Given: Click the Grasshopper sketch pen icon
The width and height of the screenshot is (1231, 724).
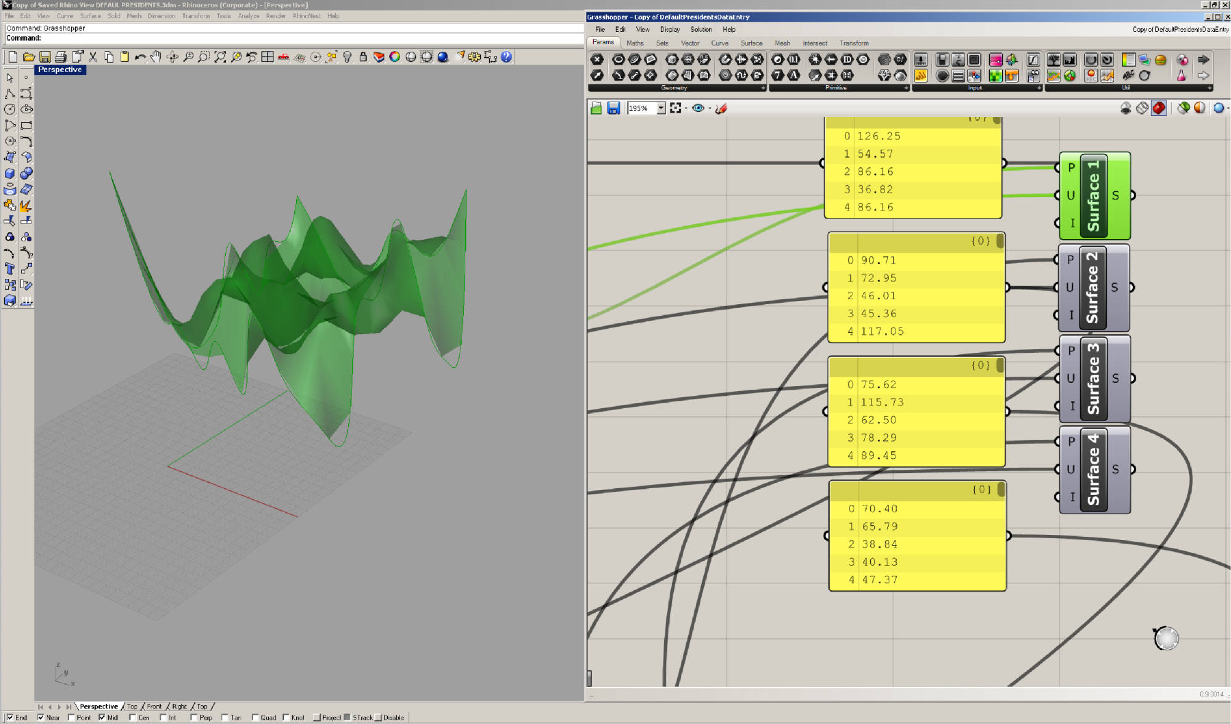Looking at the screenshot, I should 721,108.
